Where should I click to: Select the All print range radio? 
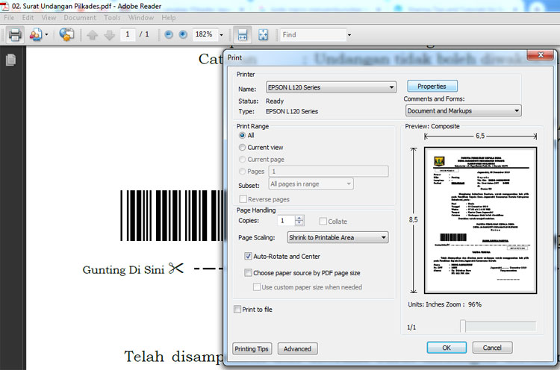tap(242, 135)
